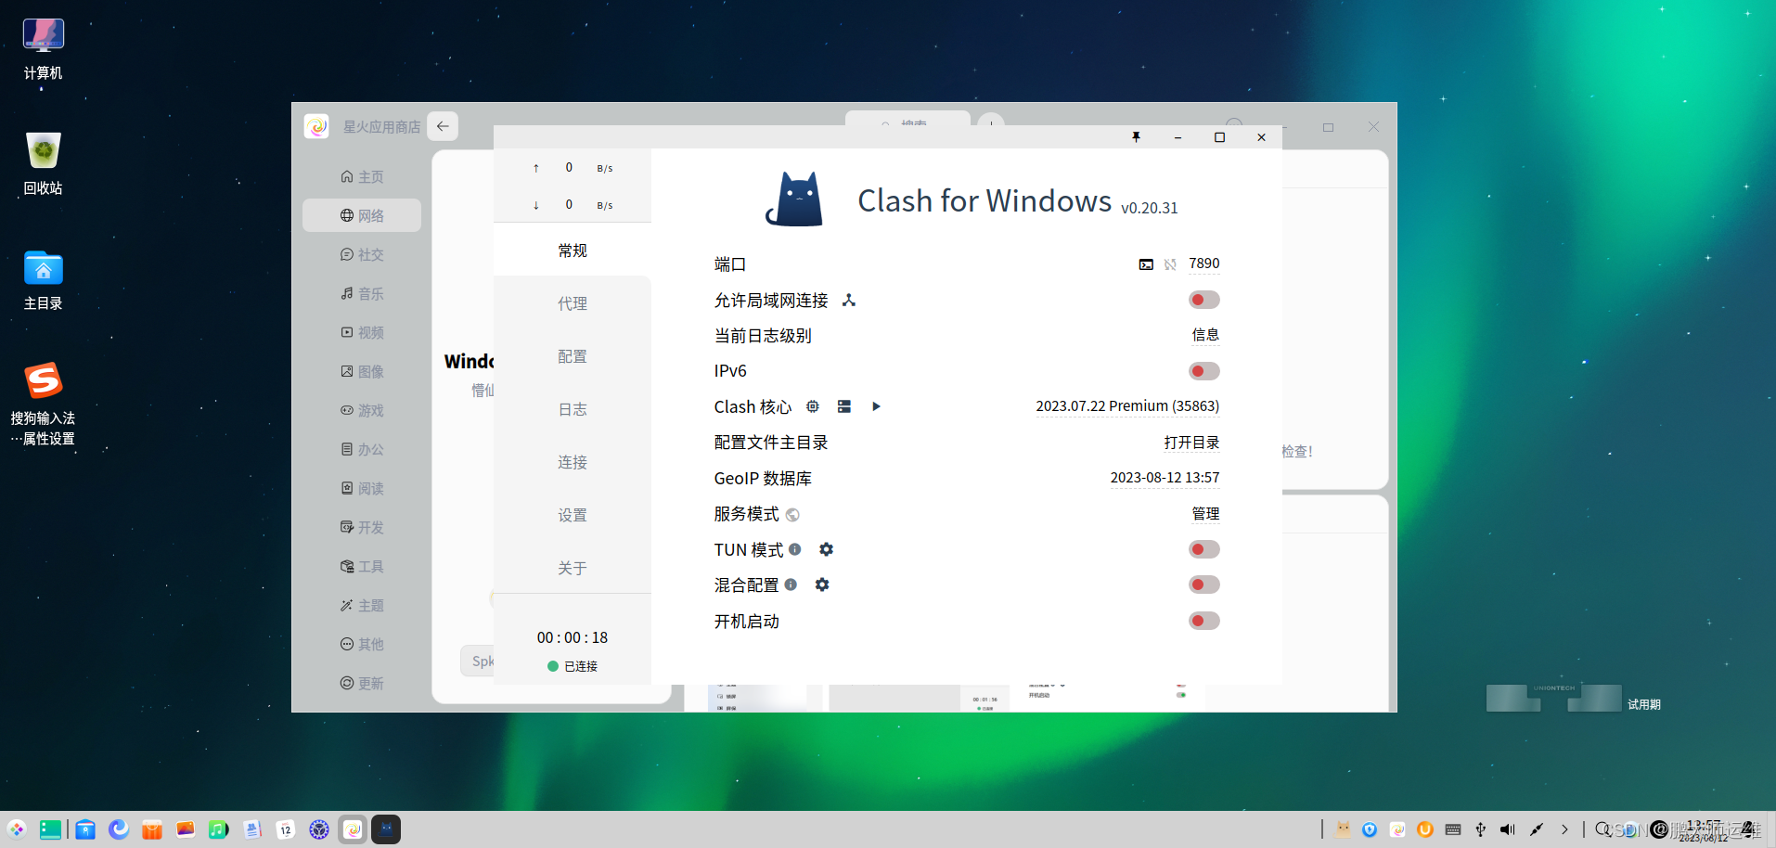
Task: Open the calendar taskbar icon
Action: pos(286,829)
